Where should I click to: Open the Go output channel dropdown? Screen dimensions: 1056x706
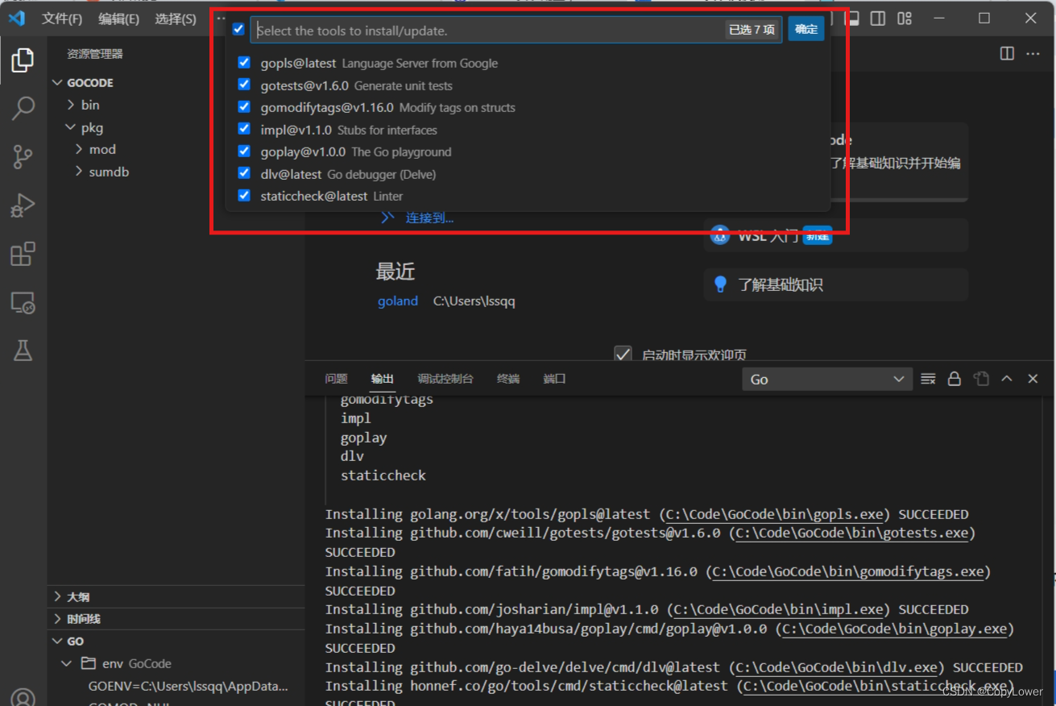tap(827, 379)
